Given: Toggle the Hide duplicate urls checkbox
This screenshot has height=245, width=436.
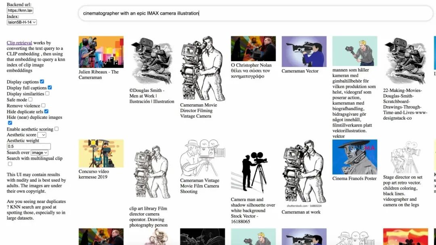Looking at the screenshot, I should (46, 111).
